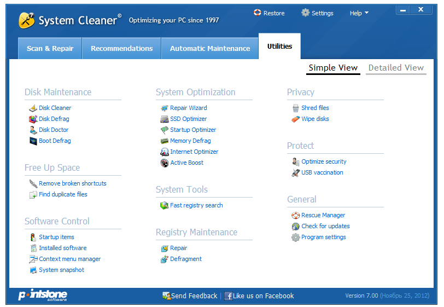Switch to Detailed View
The image size is (444, 307).
pyautogui.click(x=396, y=68)
